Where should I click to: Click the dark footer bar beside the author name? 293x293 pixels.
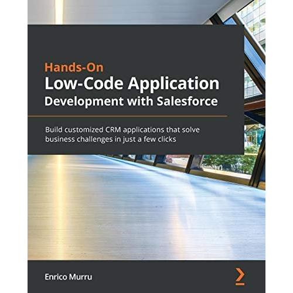[162, 277]
